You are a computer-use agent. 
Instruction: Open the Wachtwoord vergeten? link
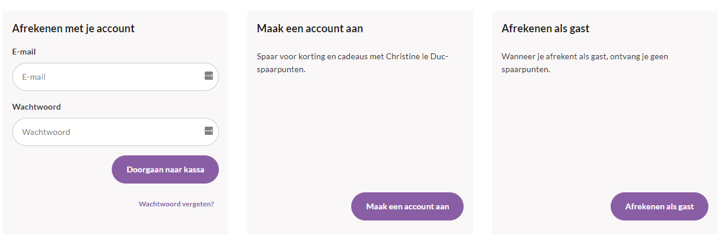pyautogui.click(x=176, y=204)
